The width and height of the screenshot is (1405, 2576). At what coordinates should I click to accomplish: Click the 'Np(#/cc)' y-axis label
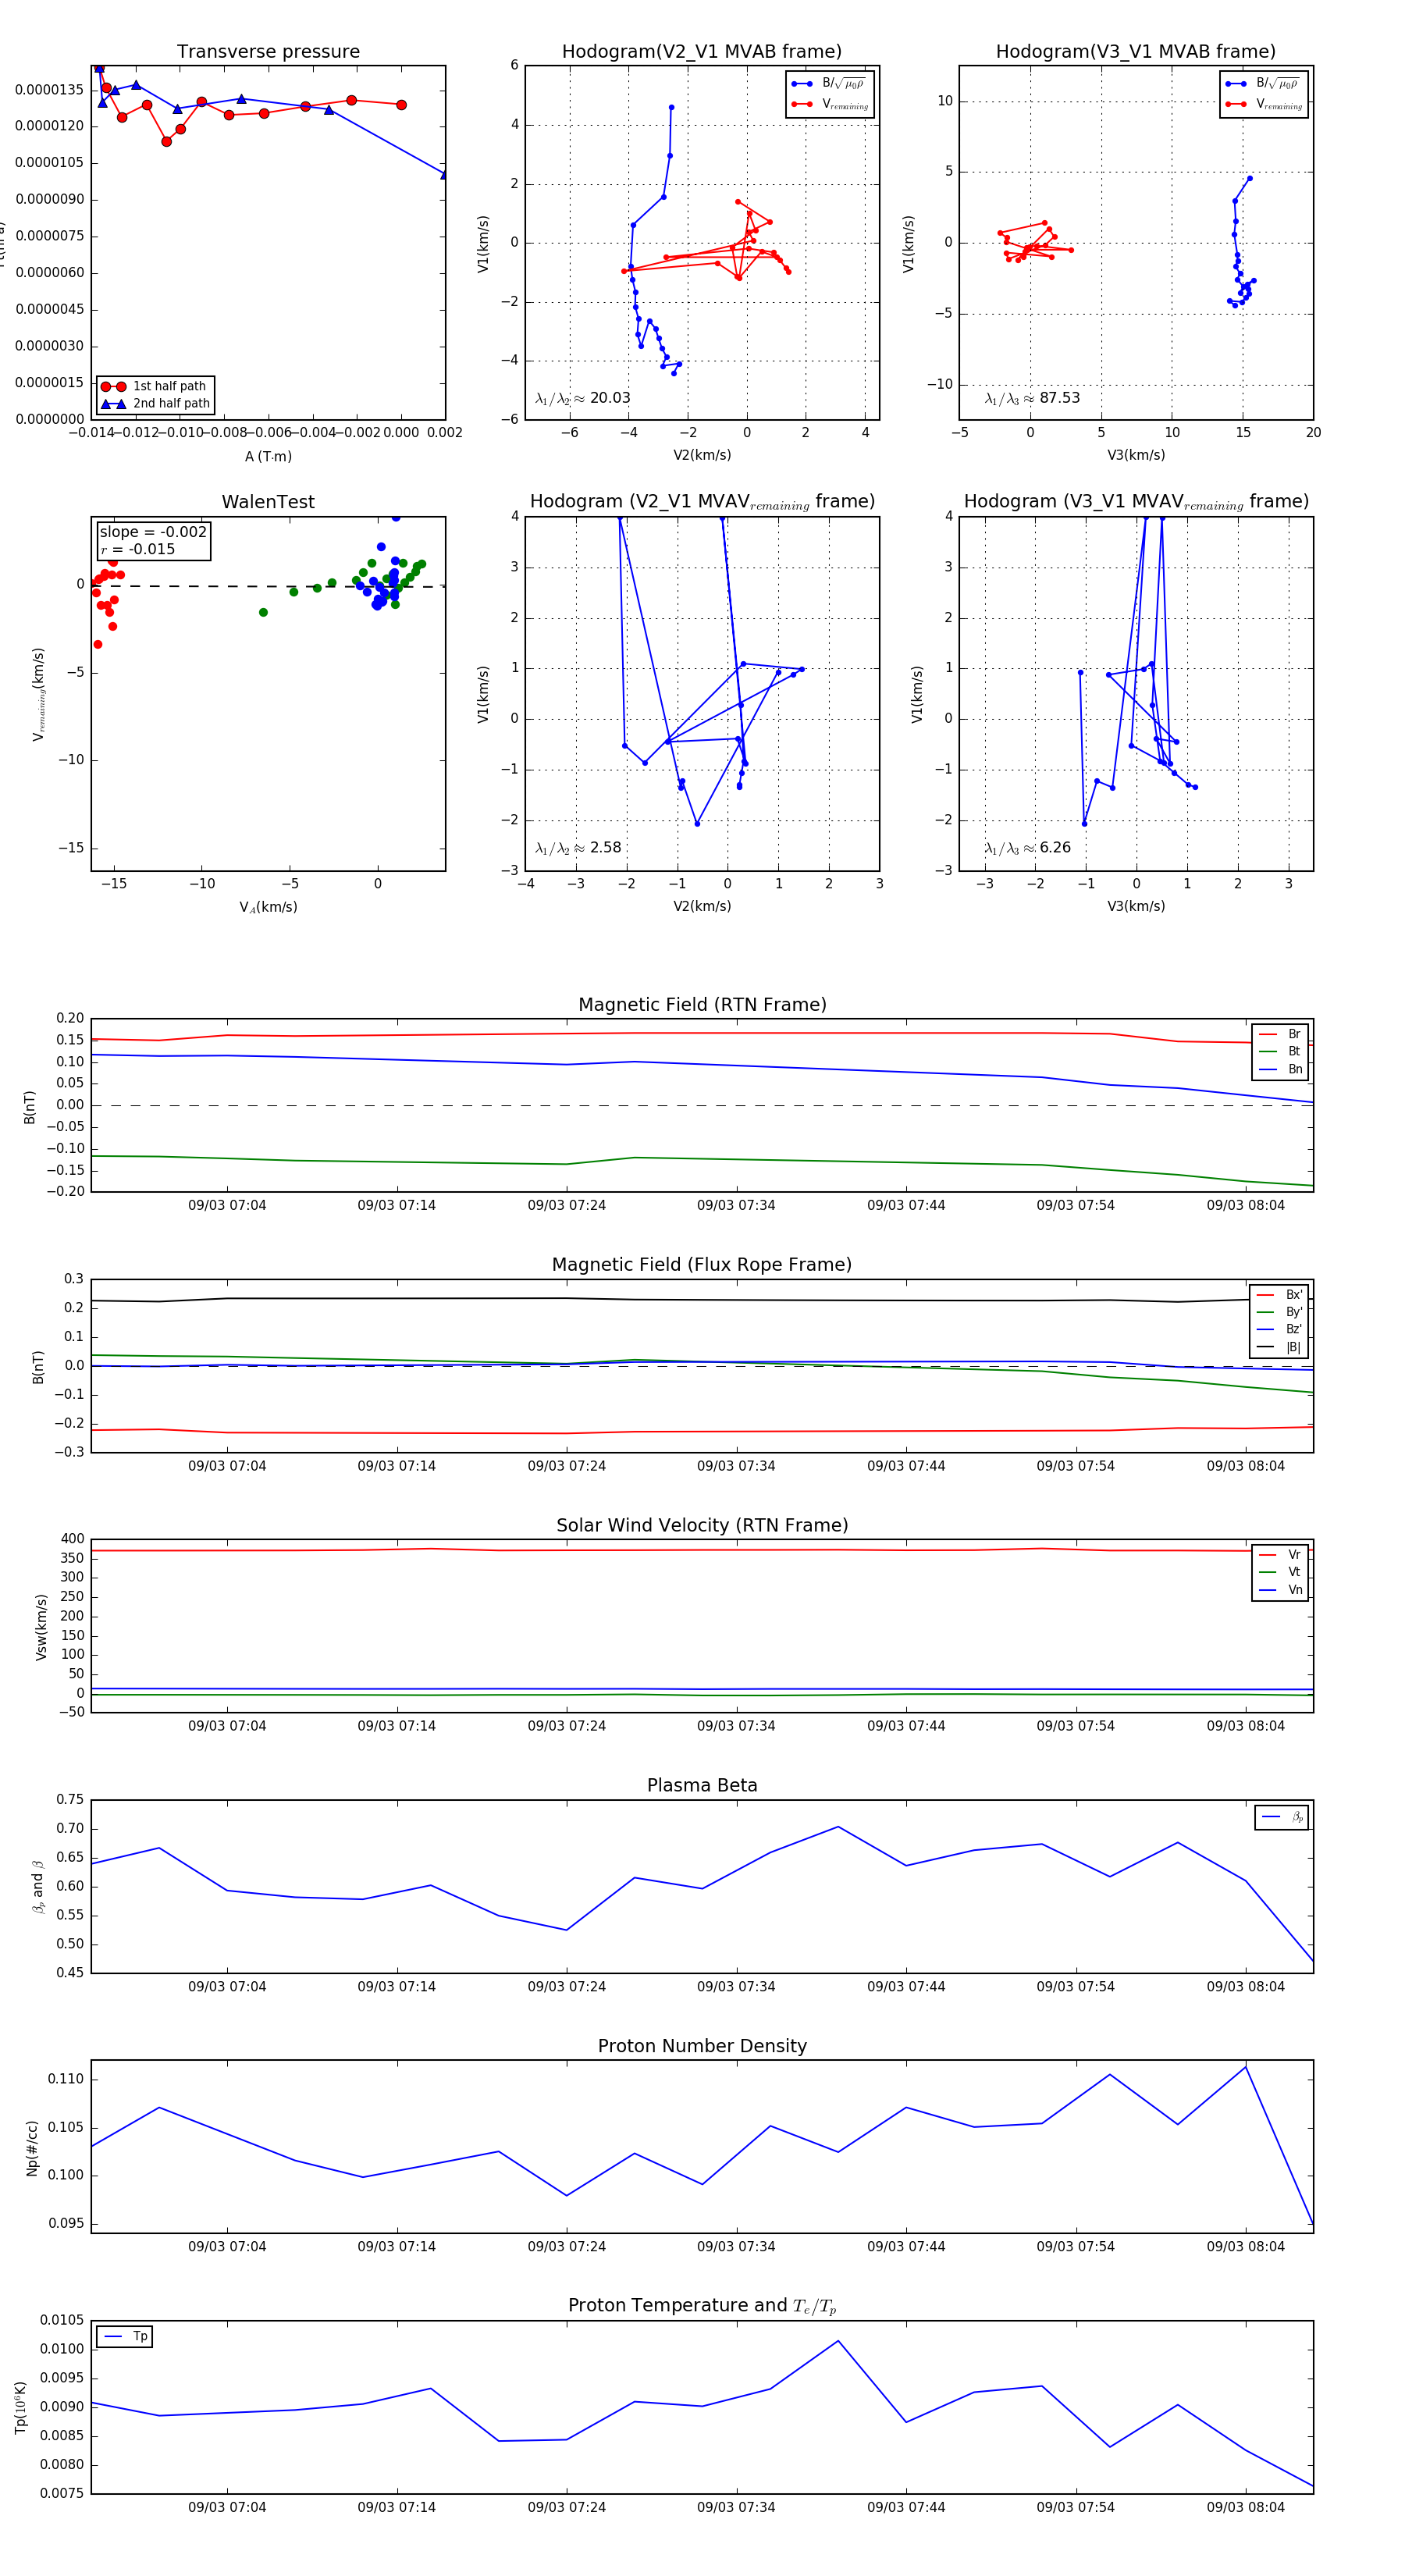[32, 2148]
